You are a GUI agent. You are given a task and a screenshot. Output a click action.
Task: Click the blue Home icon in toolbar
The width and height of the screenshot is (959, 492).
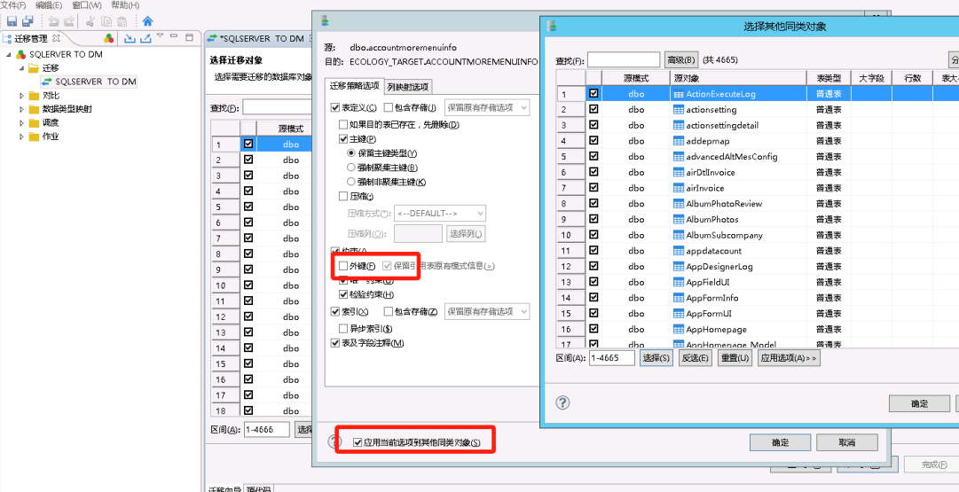tap(147, 21)
